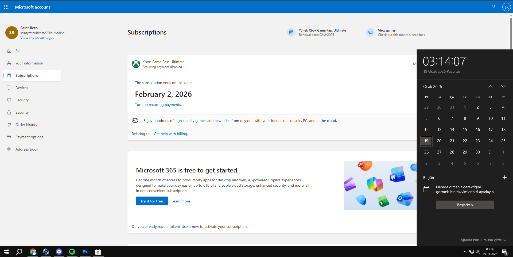Open the blue diamond app in the taskbar
Screen dimensions: 513x257
46,252
